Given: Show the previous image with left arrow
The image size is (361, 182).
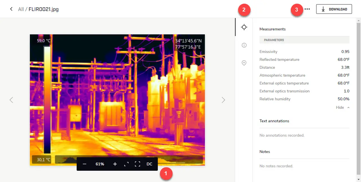Looking at the screenshot, I should pos(11,100).
